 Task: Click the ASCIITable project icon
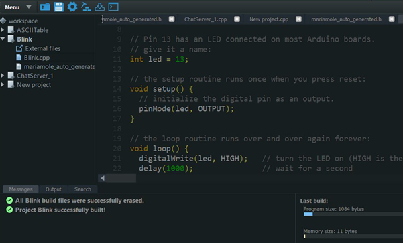[x=11, y=30]
